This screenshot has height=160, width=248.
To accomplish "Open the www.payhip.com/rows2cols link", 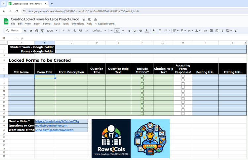I will [54, 130].
